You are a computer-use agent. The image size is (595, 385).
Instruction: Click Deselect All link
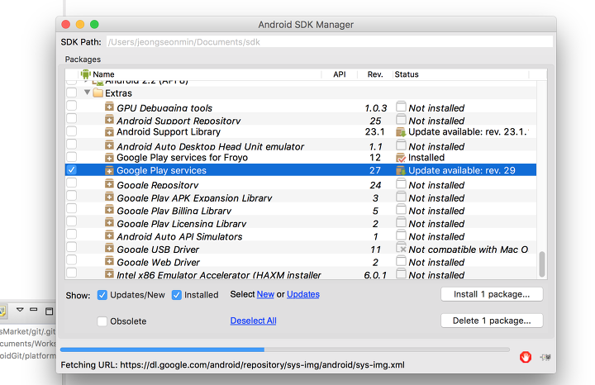[x=253, y=321]
